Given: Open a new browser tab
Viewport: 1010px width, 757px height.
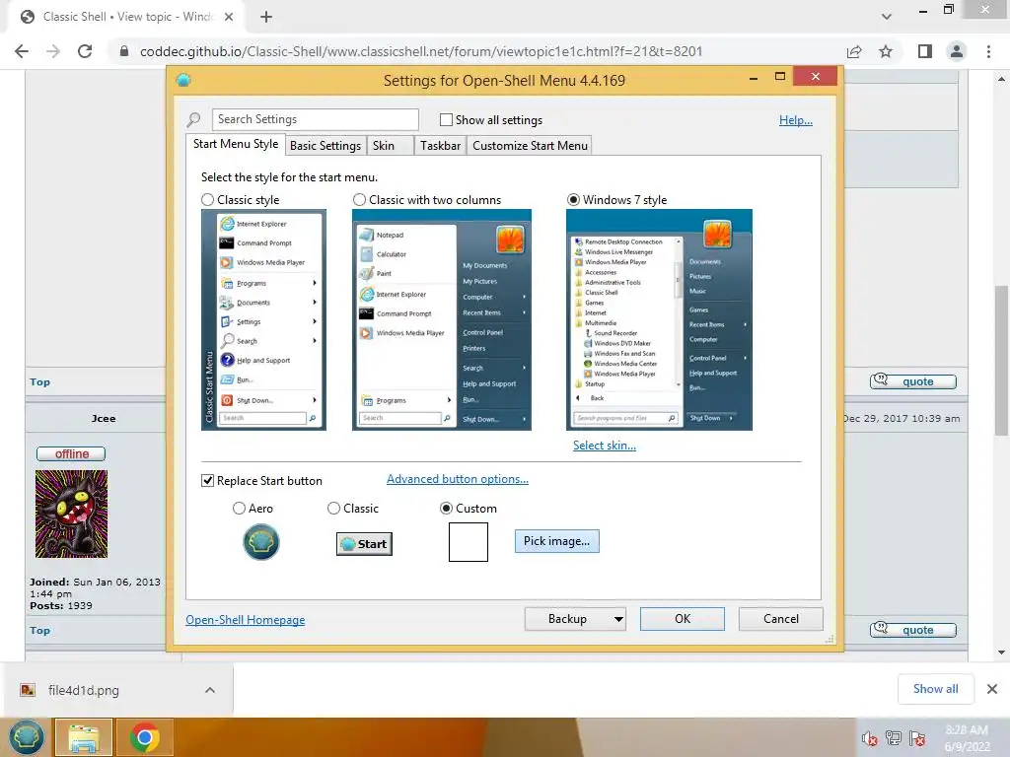Looking at the screenshot, I should (x=266, y=17).
